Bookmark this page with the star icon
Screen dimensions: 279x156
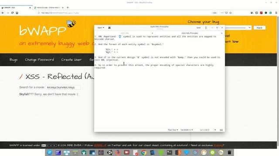231,13
